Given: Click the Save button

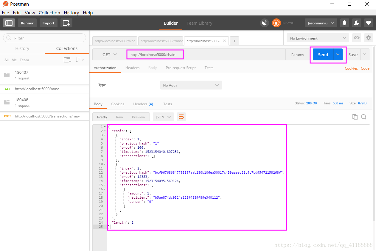Looking at the screenshot, I should coord(353,54).
